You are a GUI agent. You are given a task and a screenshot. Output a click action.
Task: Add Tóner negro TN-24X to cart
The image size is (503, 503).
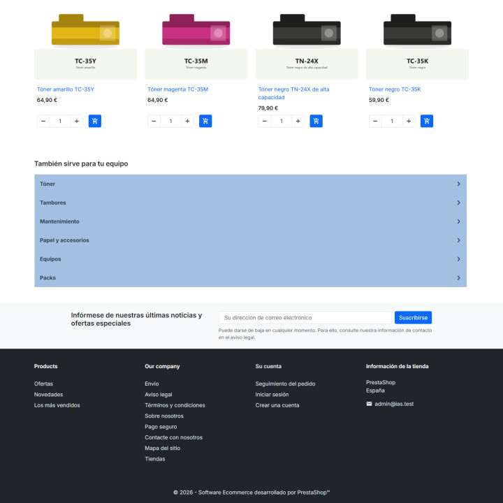tap(316, 121)
